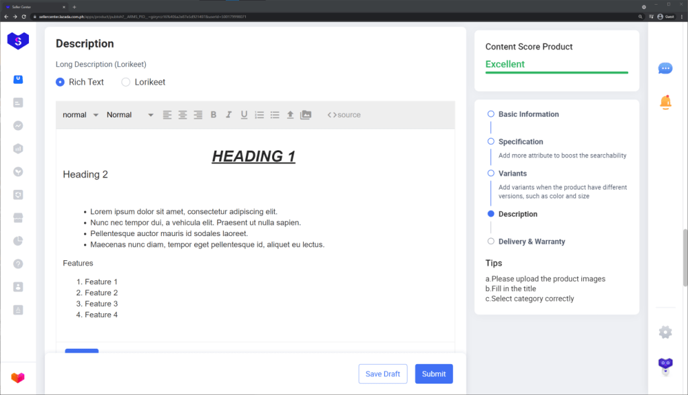Open the chat messages bubble icon
Image resolution: width=688 pixels, height=395 pixels.
click(x=665, y=68)
